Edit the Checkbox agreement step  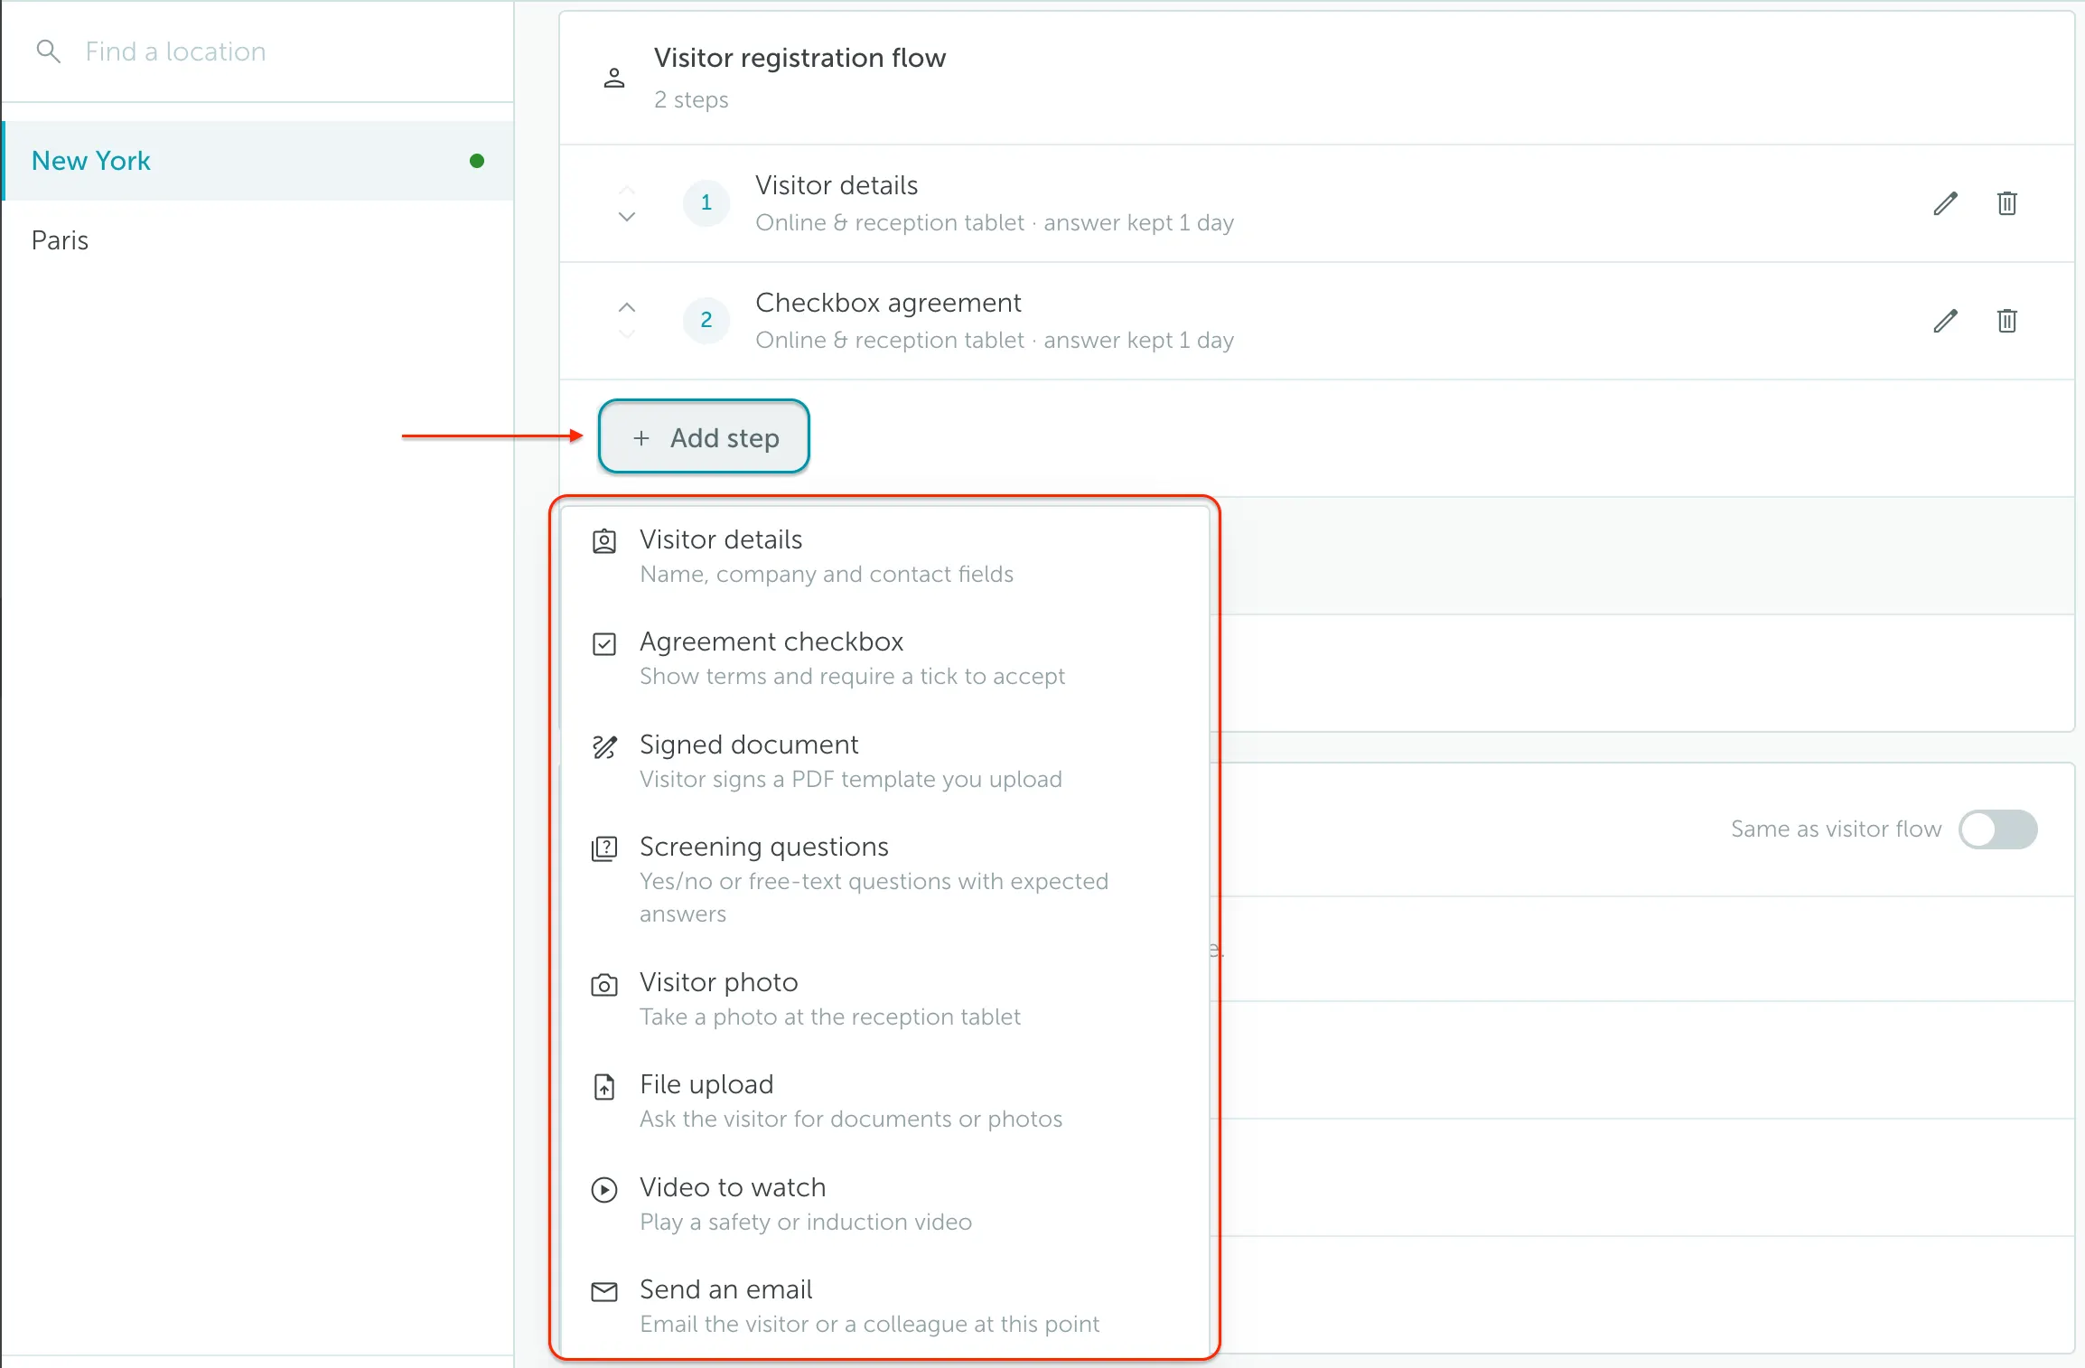[x=1946, y=321]
